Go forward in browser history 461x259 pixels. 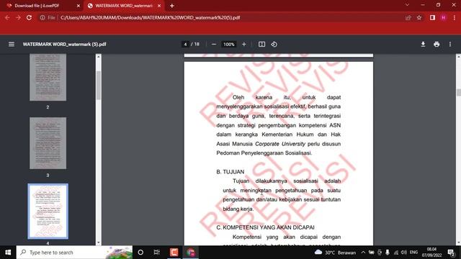(x=18, y=17)
